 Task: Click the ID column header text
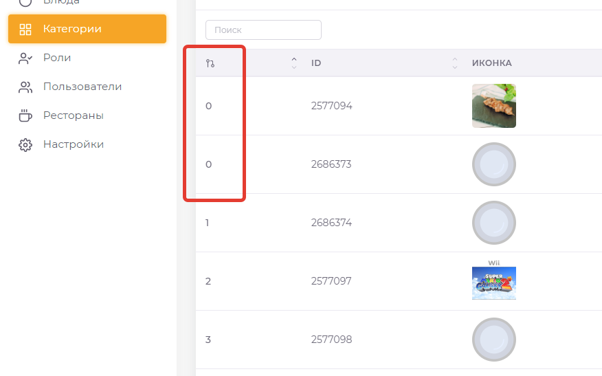[316, 63]
